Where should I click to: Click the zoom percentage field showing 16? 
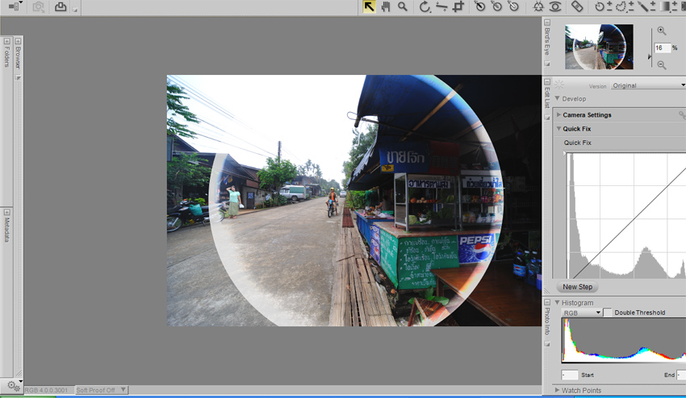tap(662, 48)
